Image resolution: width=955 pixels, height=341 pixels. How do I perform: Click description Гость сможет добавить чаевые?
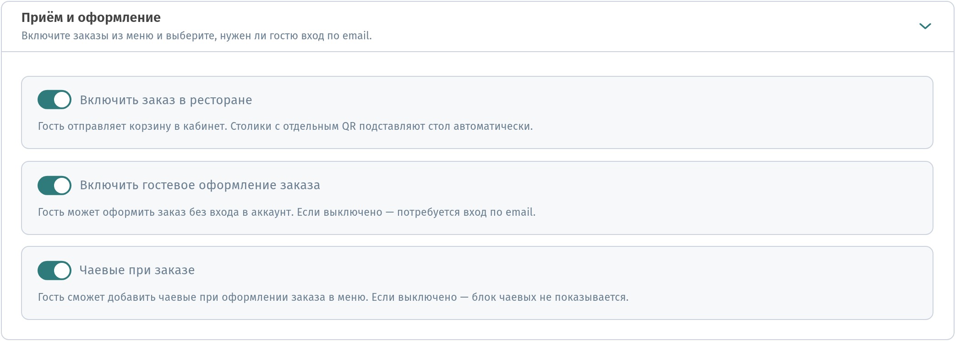(x=333, y=297)
